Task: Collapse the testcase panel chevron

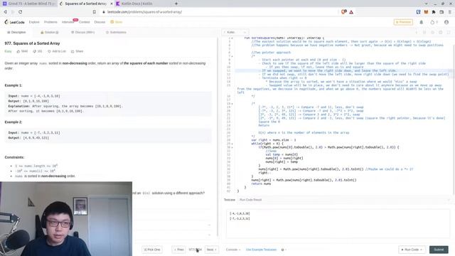Action: coord(449,200)
